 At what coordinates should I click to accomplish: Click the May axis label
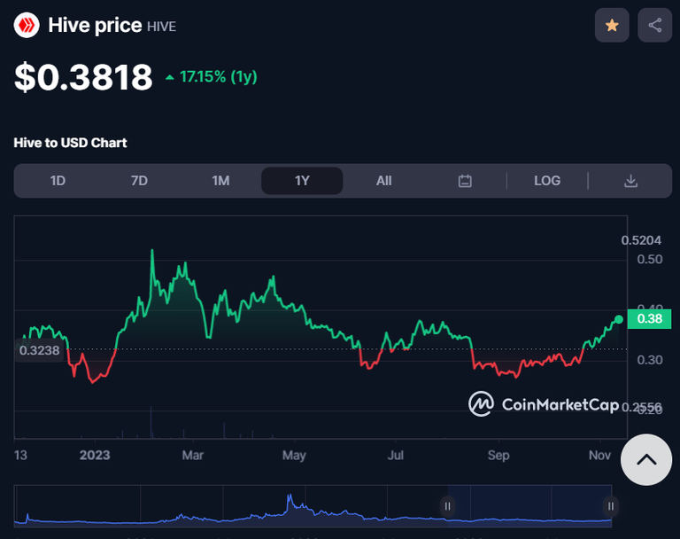[294, 455]
